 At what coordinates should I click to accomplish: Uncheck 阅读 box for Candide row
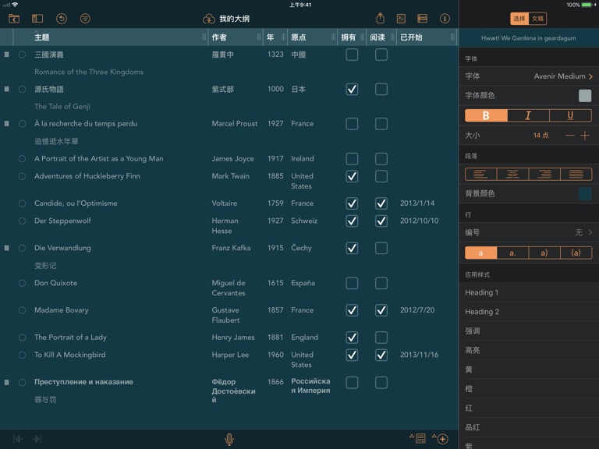pyautogui.click(x=381, y=203)
